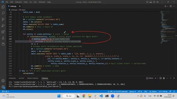The width and height of the screenshot is (177, 99).
Task: Open File Explorer from taskbar
Action: point(90,96)
